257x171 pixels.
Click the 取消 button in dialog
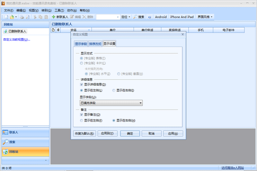click(x=151, y=133)
